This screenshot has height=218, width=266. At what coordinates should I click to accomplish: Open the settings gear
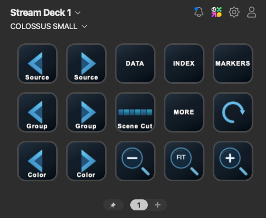(x=234, y=12)
